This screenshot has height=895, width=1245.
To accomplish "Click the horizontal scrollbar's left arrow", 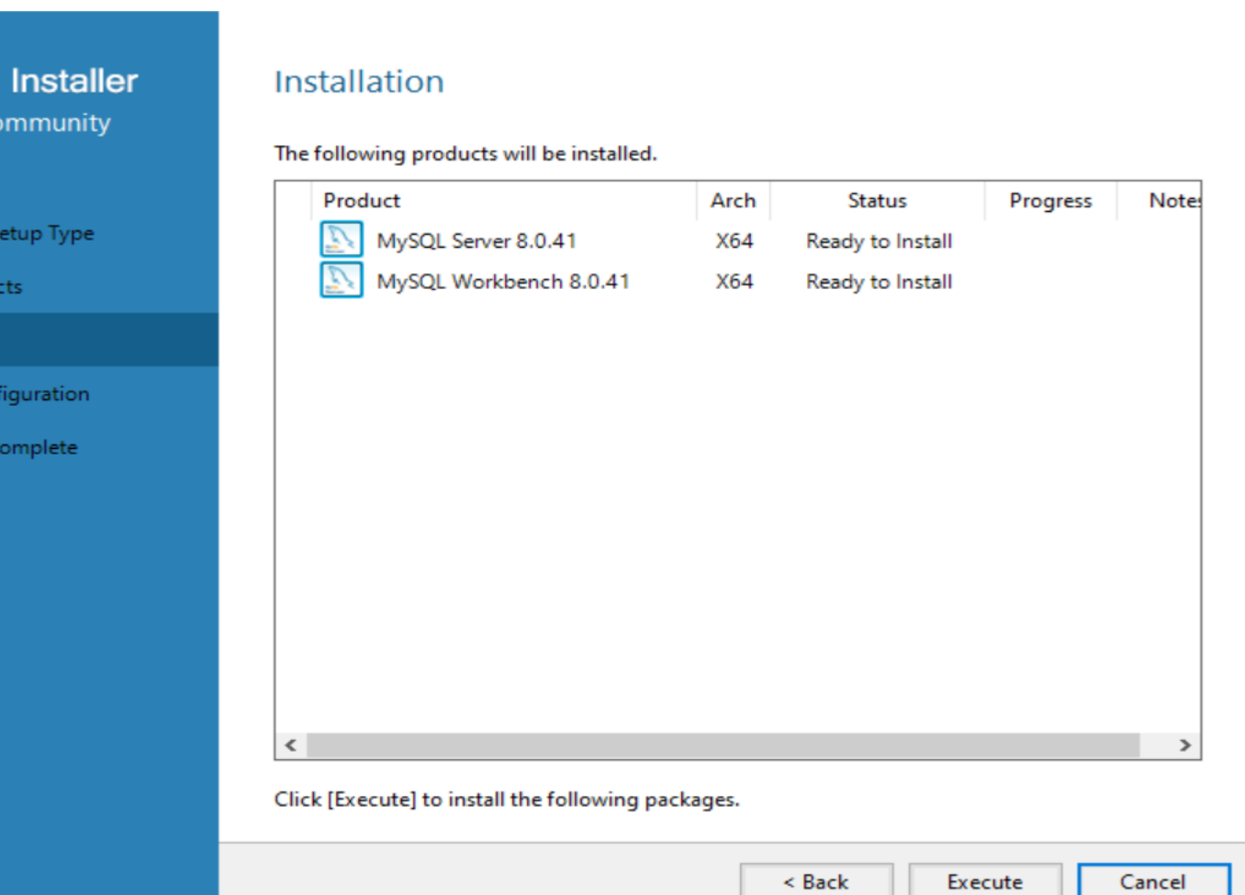I will (x=291, y=745).
